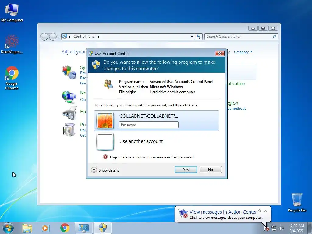Click the search magnifier in Control Panel
Viewport: 312px width, 234px height.
pos(274,37)
